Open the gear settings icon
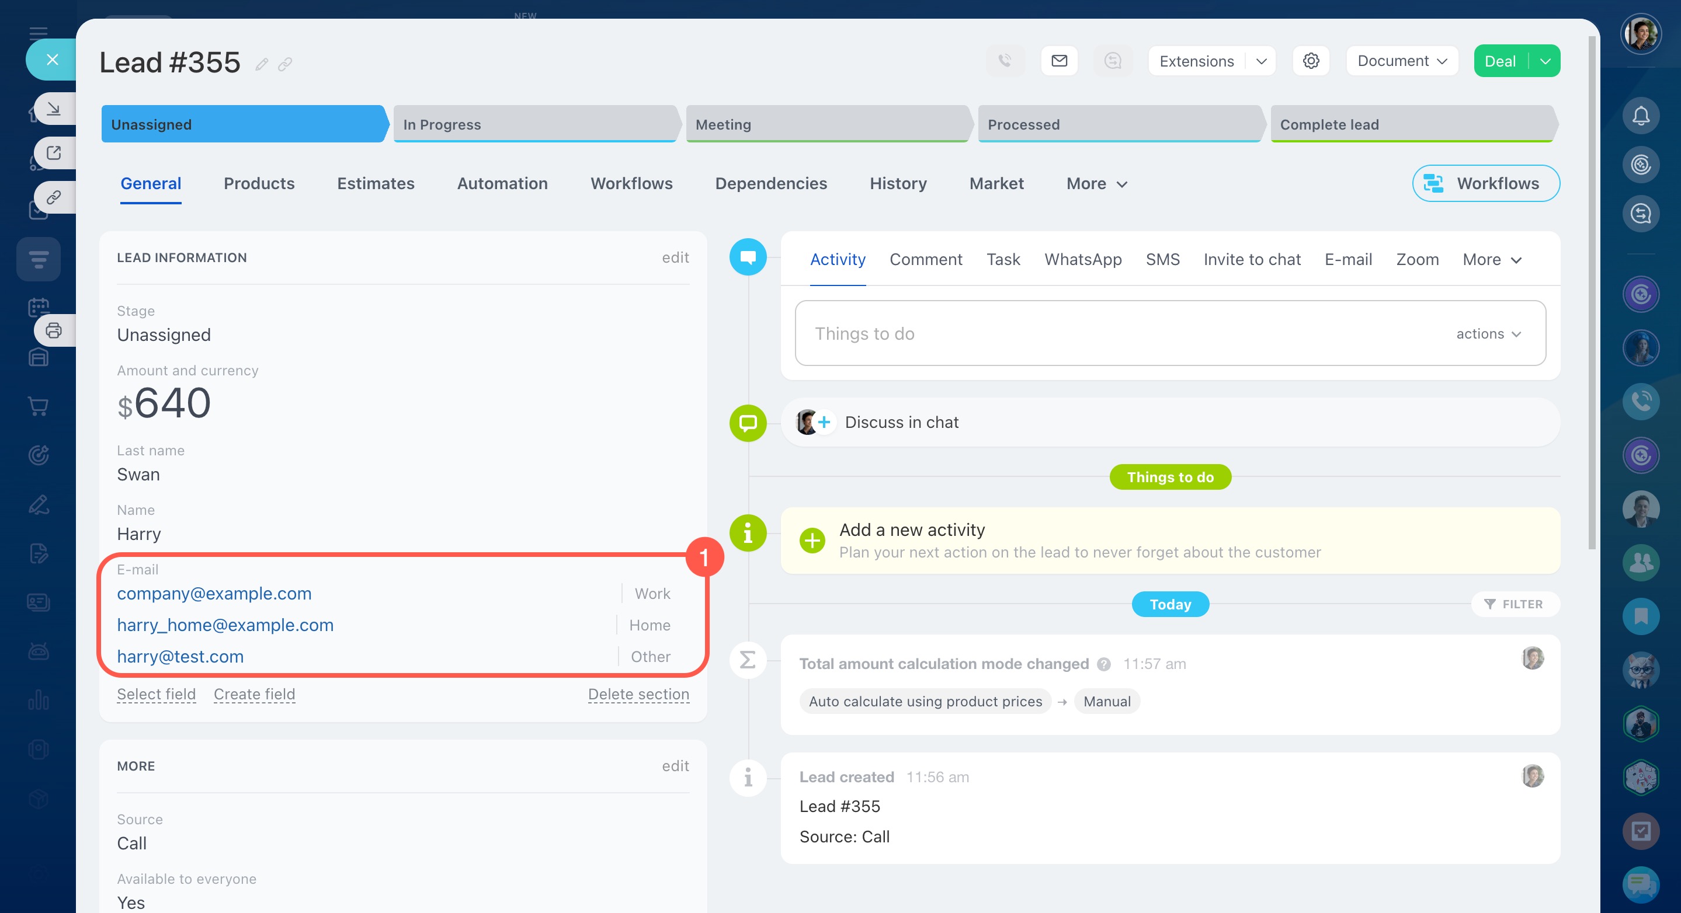 (x=1310, y=61)
